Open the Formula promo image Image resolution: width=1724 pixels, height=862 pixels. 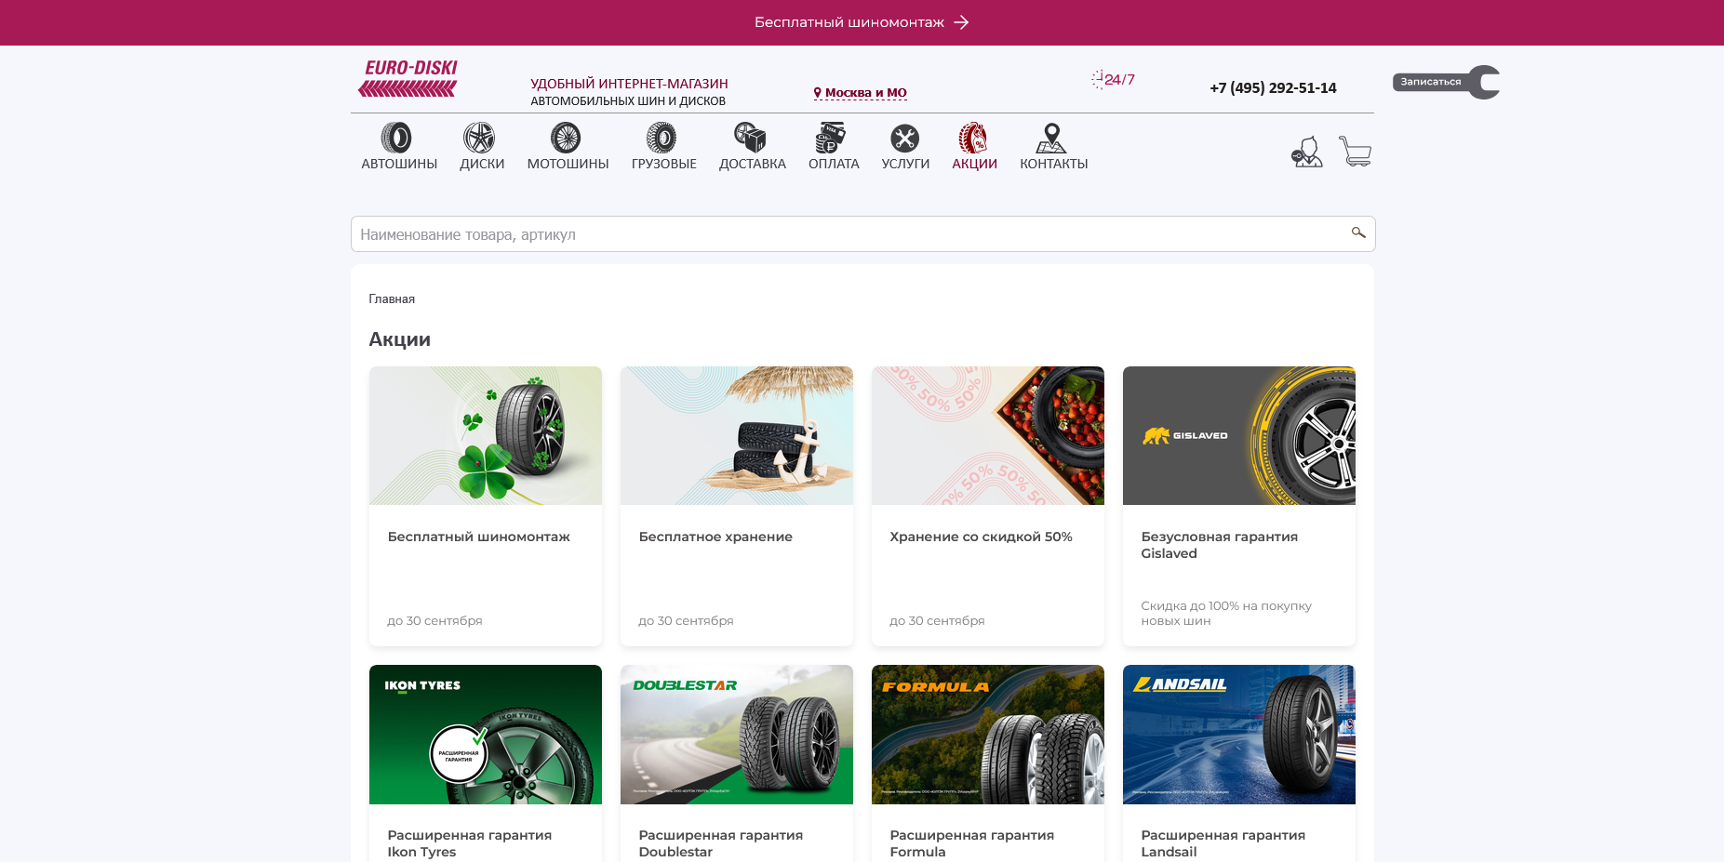coord(988,735)
